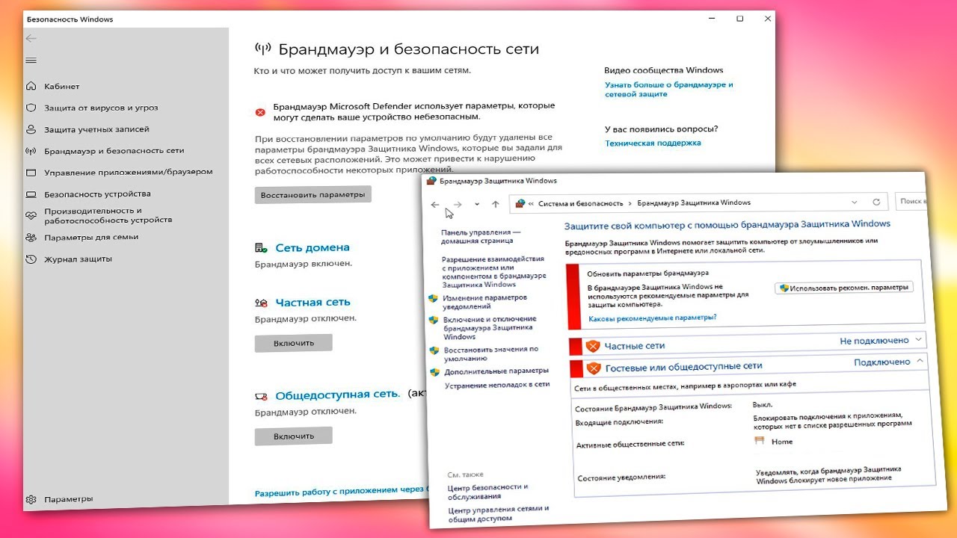Open Журнал защиты in sidebar
This screenshot has height=538, width=957.
pyautogui.click(x=78, y=259)
